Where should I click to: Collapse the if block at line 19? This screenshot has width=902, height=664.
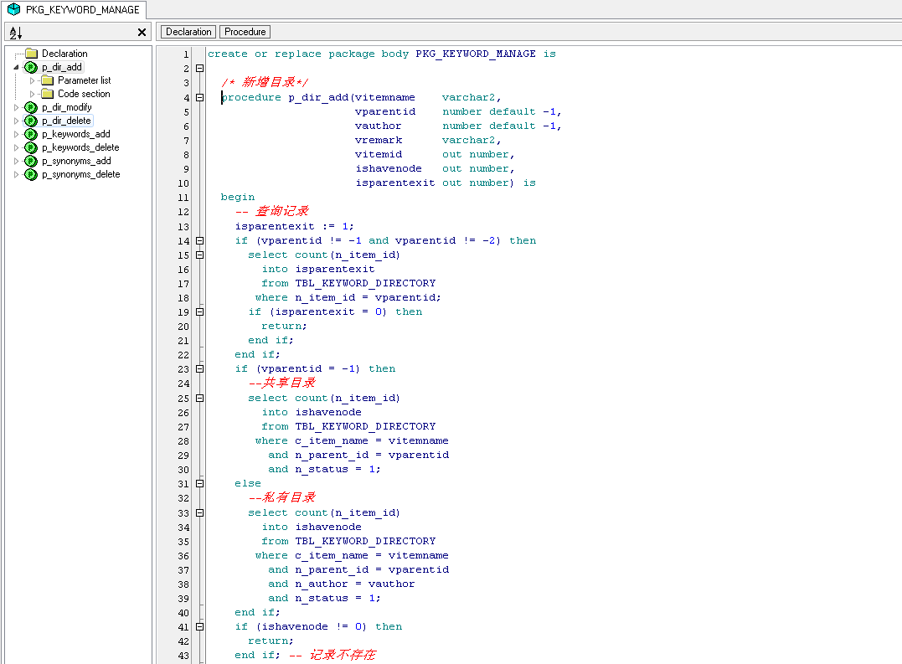(x=199, y=311)
